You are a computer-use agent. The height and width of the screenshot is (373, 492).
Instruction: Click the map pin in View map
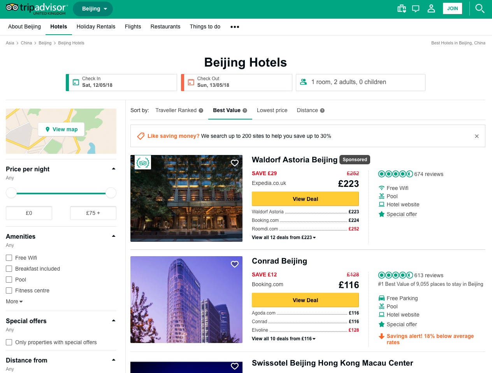(47, 129)
